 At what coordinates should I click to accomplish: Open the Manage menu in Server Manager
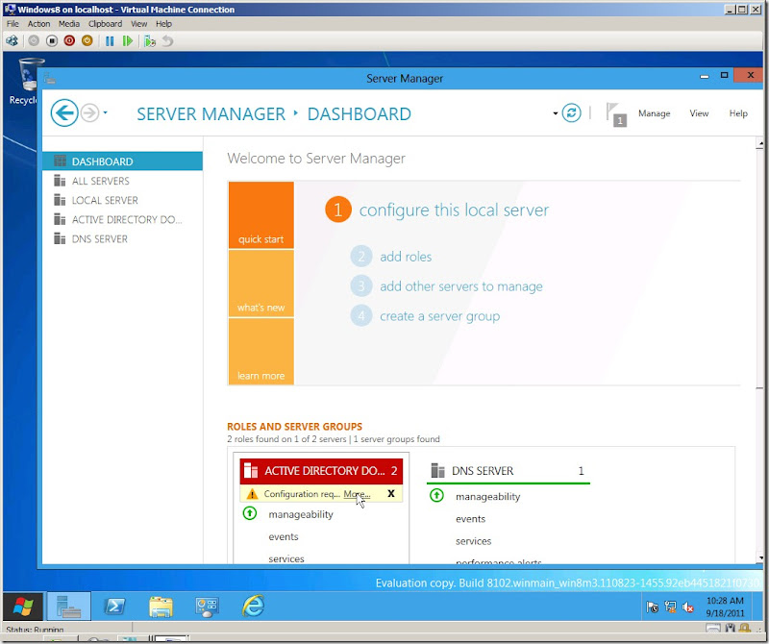coord(654,113)
